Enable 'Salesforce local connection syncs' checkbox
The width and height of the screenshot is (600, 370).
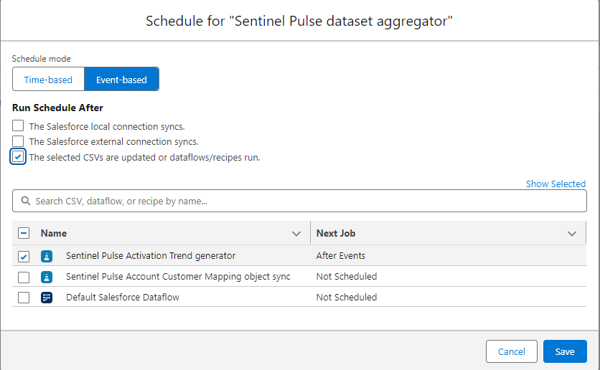tap(18, 125)
